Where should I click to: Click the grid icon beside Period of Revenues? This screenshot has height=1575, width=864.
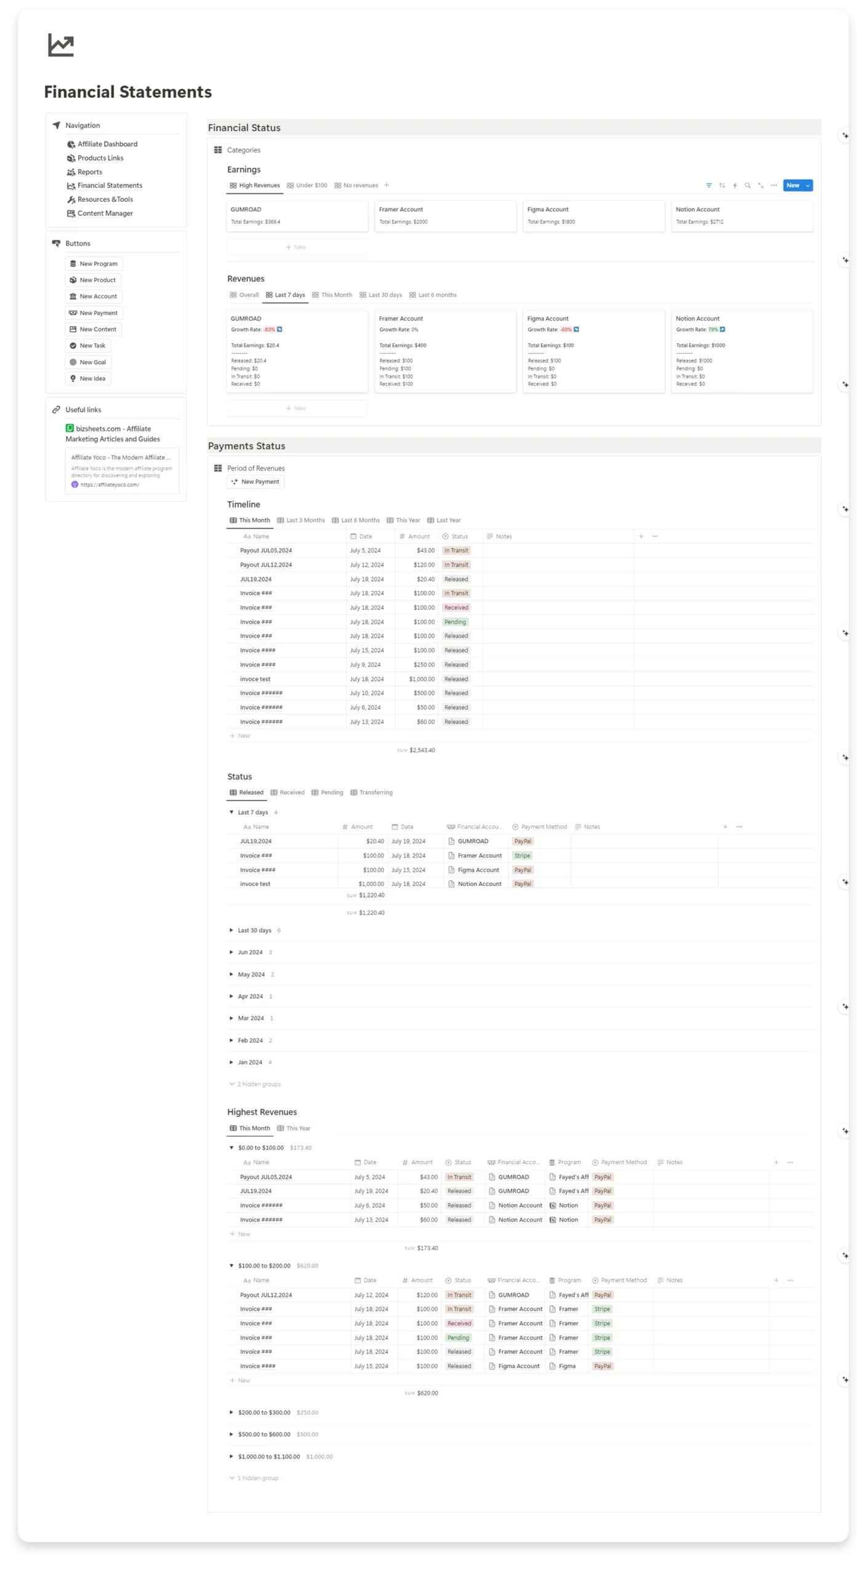pyautogui.click(x=218, y=468)
